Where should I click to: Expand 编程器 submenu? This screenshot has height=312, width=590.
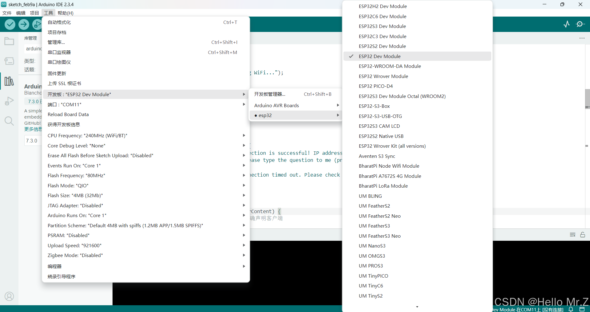[146, 266]
